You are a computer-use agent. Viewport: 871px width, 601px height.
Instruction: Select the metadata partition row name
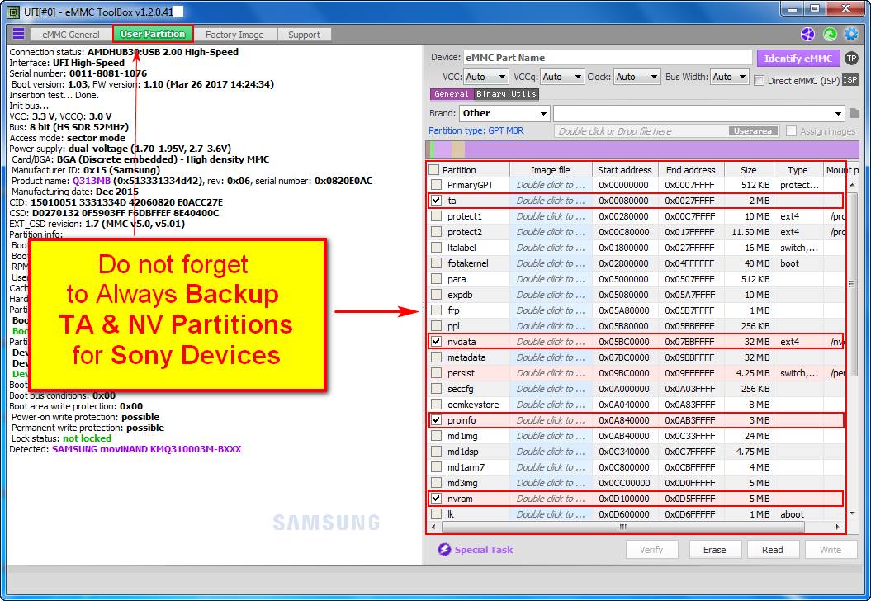click(x=466, y=357)
